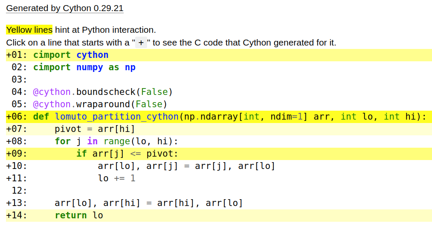Expand line +13 final swap statement
The image size is (432, 226).
(17, 203)
